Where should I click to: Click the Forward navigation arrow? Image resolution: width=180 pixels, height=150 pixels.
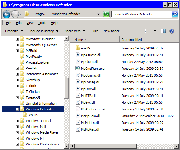point(15,14)
